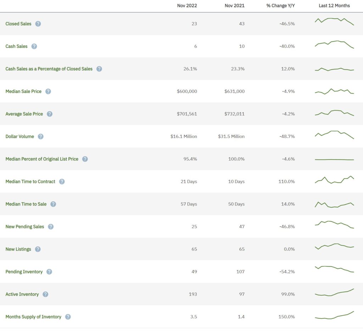View the Cash Sales 12-month sparkline
This screenshot has width=363, height=331.
[334, 44]
